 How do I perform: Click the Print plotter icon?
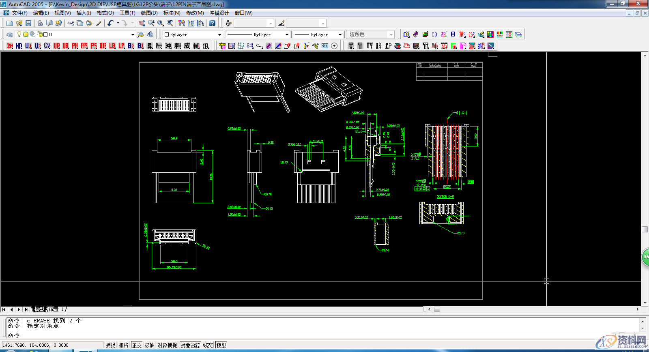40,23
